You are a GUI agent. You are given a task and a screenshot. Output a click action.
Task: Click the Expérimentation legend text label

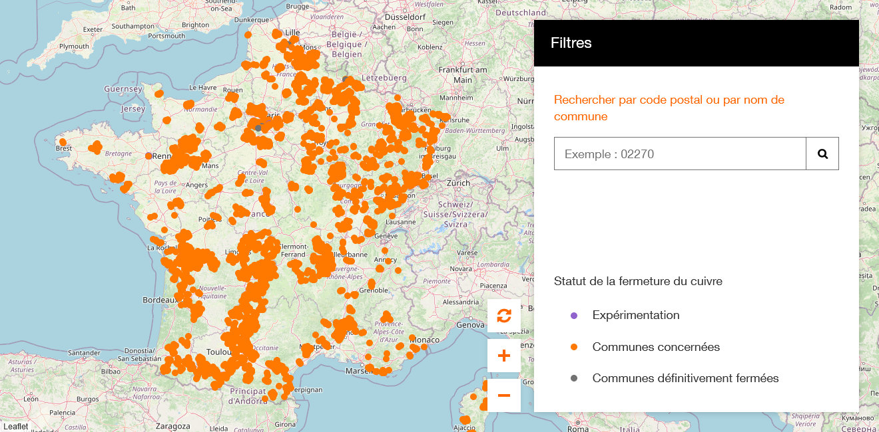(635, 314)
